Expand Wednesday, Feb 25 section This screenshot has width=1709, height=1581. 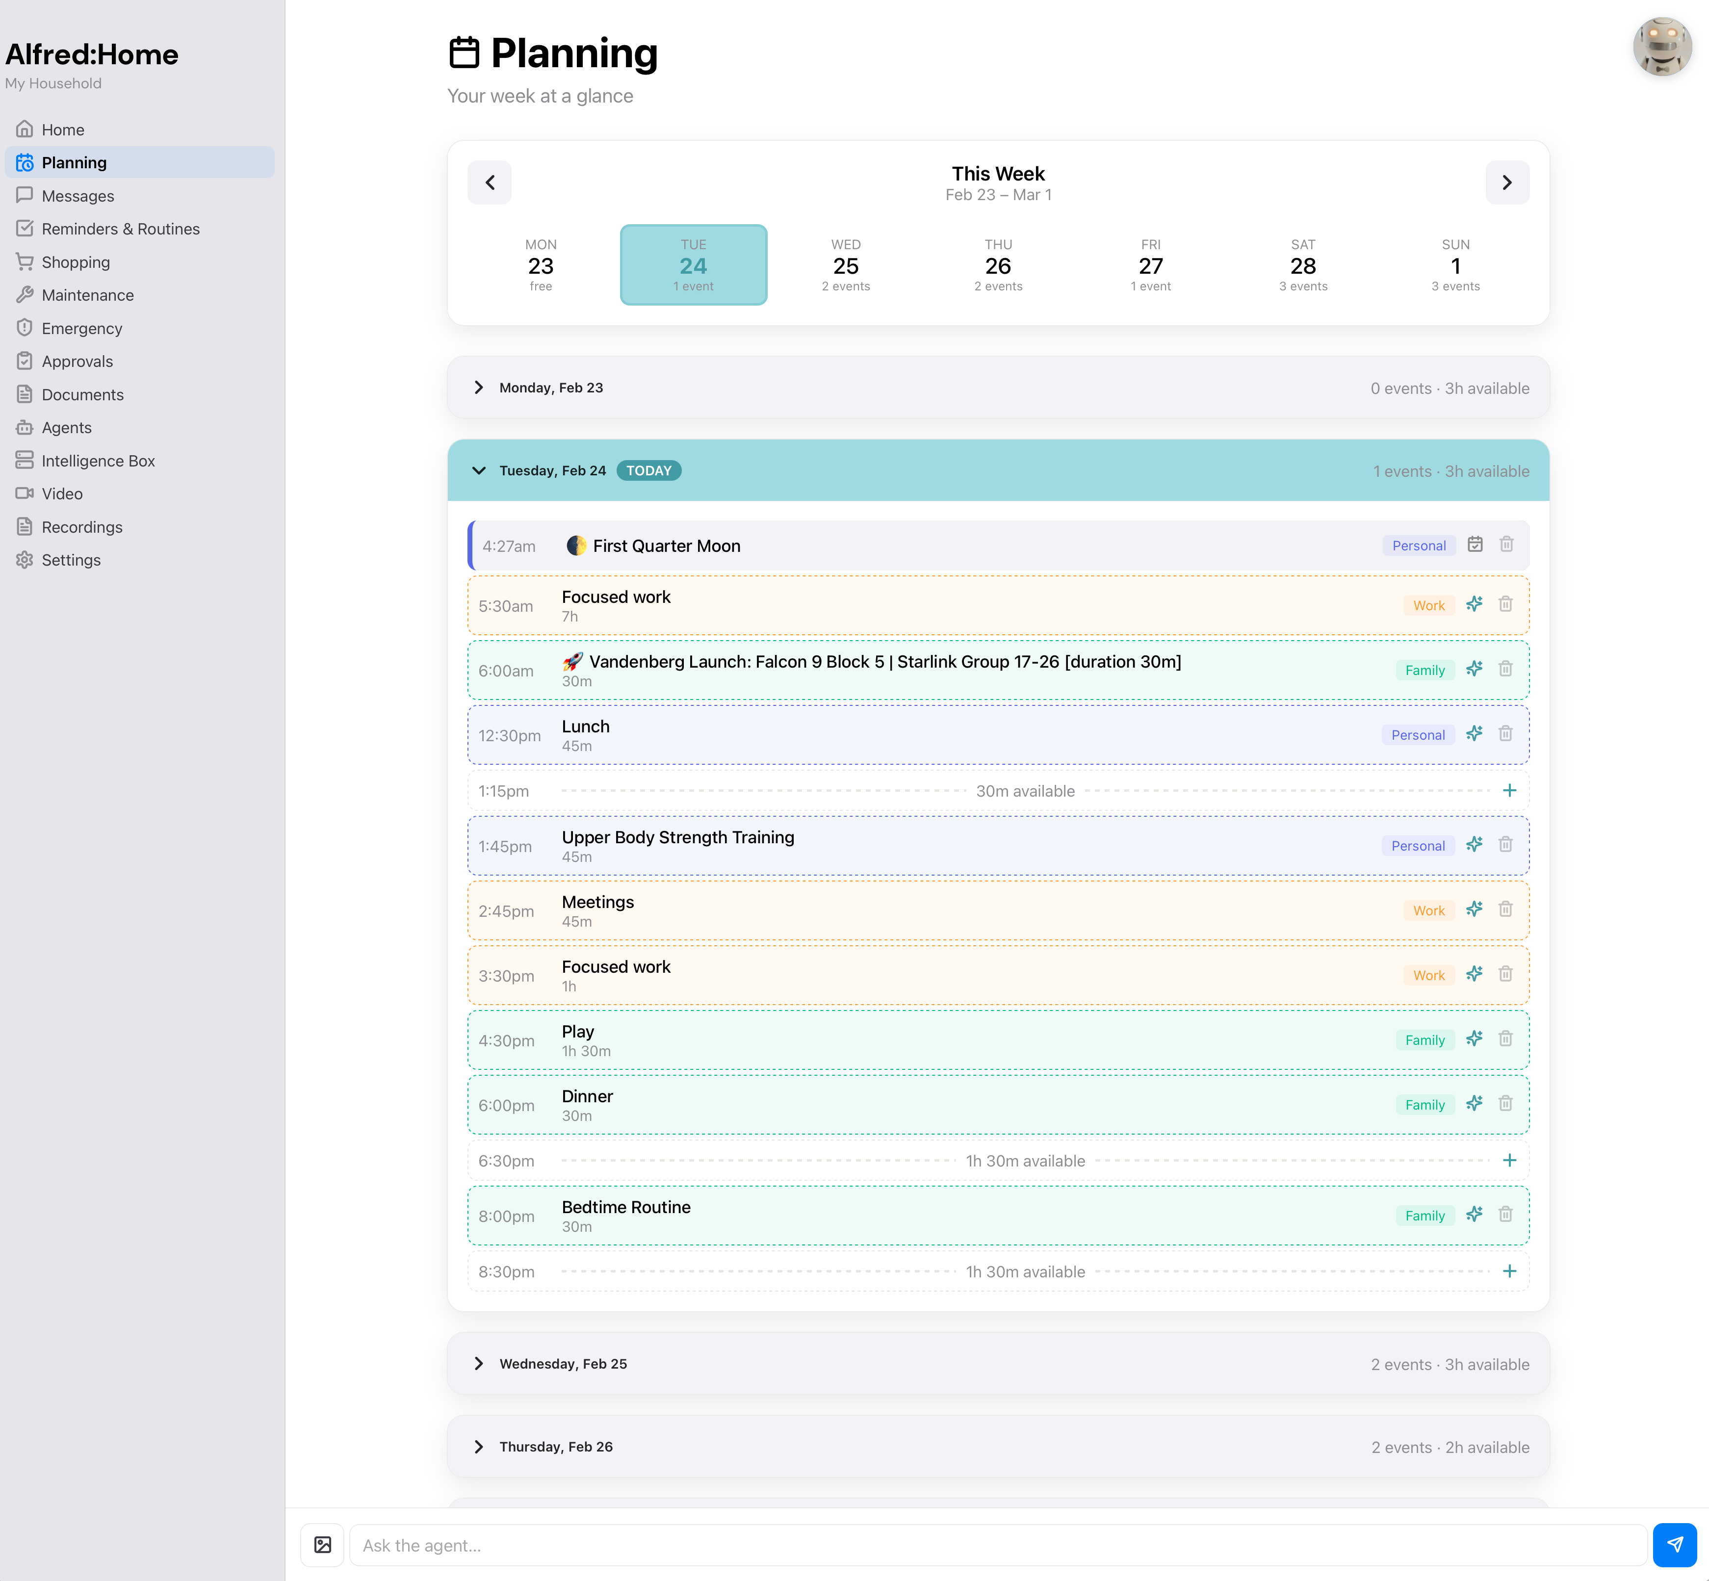479,1364
